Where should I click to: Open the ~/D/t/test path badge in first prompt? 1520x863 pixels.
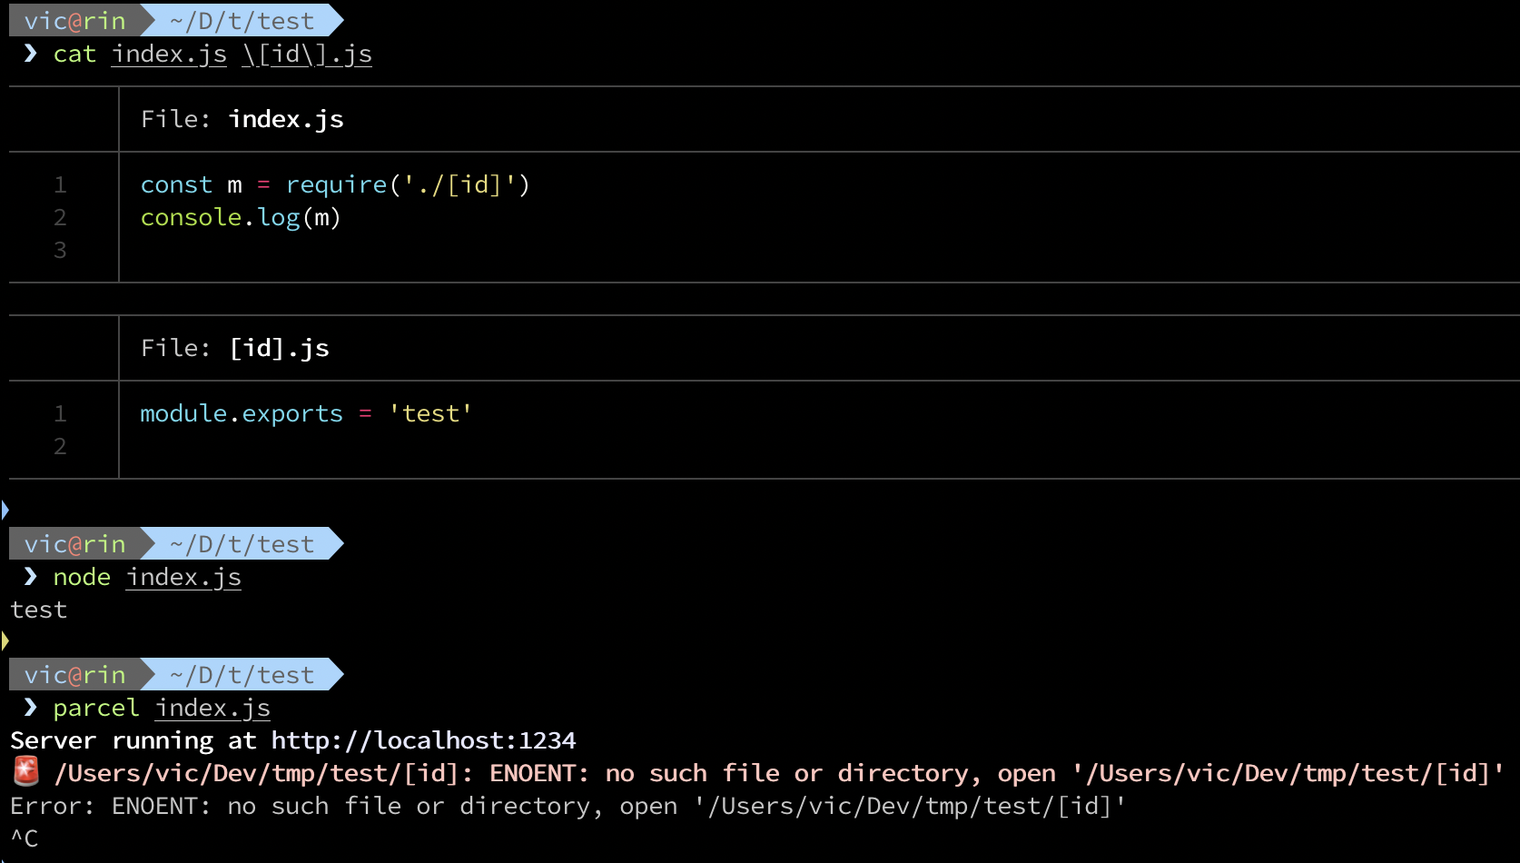coord(241,20)
